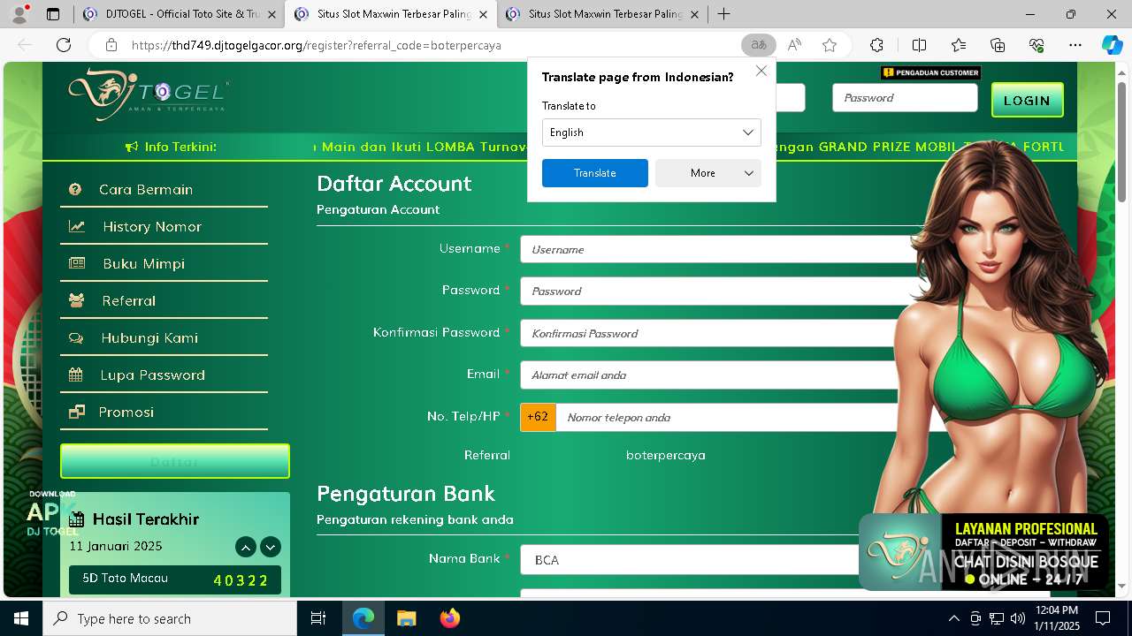
Task: Click the down arrow in Hasil Terakhir
Action: pos(271,547)
